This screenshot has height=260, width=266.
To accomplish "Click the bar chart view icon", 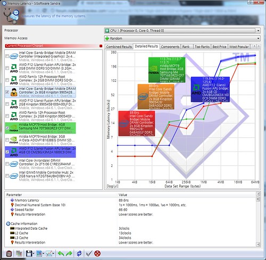I will point(39,254).
